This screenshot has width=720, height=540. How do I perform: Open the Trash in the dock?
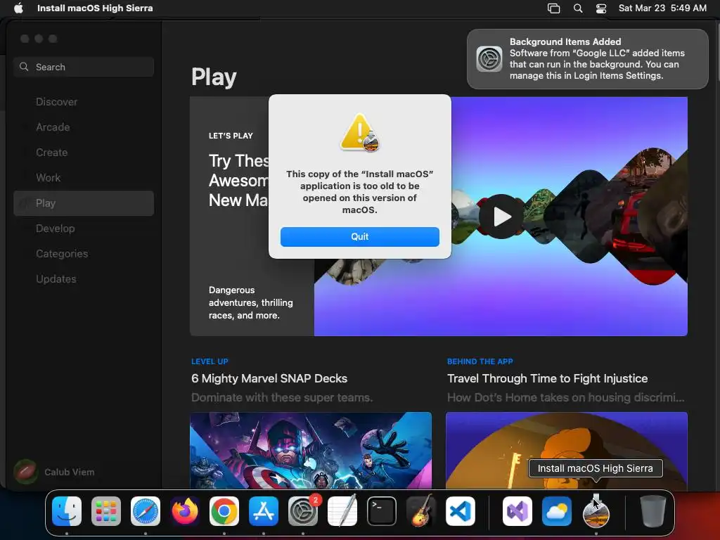pos(653,511)
